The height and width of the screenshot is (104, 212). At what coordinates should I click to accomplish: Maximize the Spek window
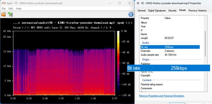(x=120, y=3)
